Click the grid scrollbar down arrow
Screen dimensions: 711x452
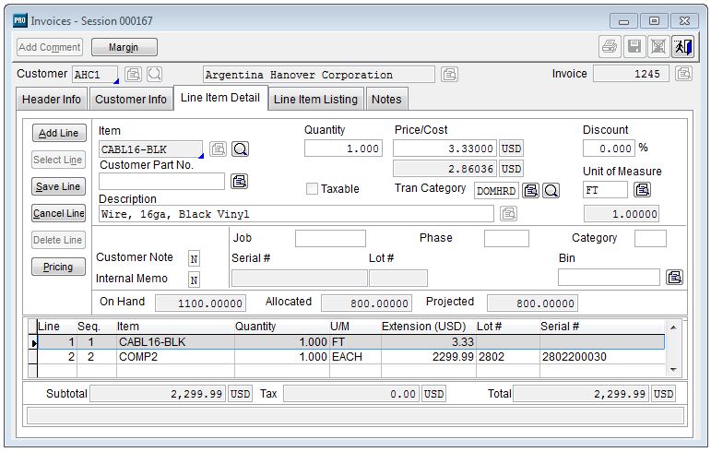coord(673,370)
